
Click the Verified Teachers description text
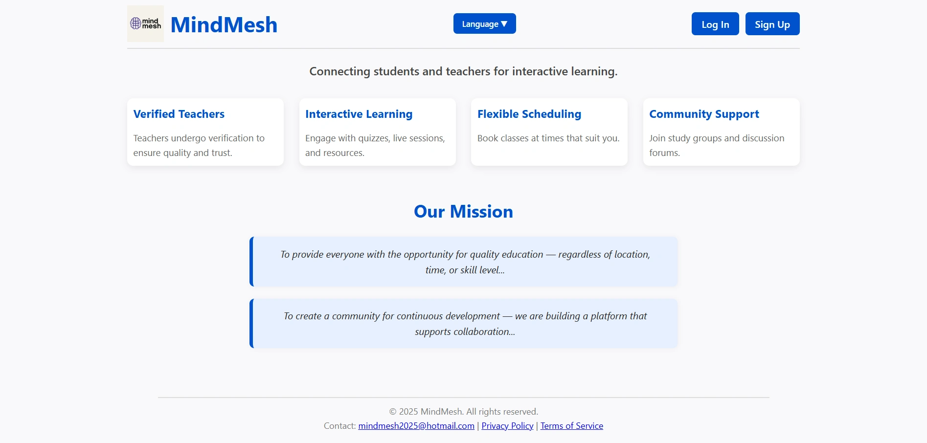(199, 145)
